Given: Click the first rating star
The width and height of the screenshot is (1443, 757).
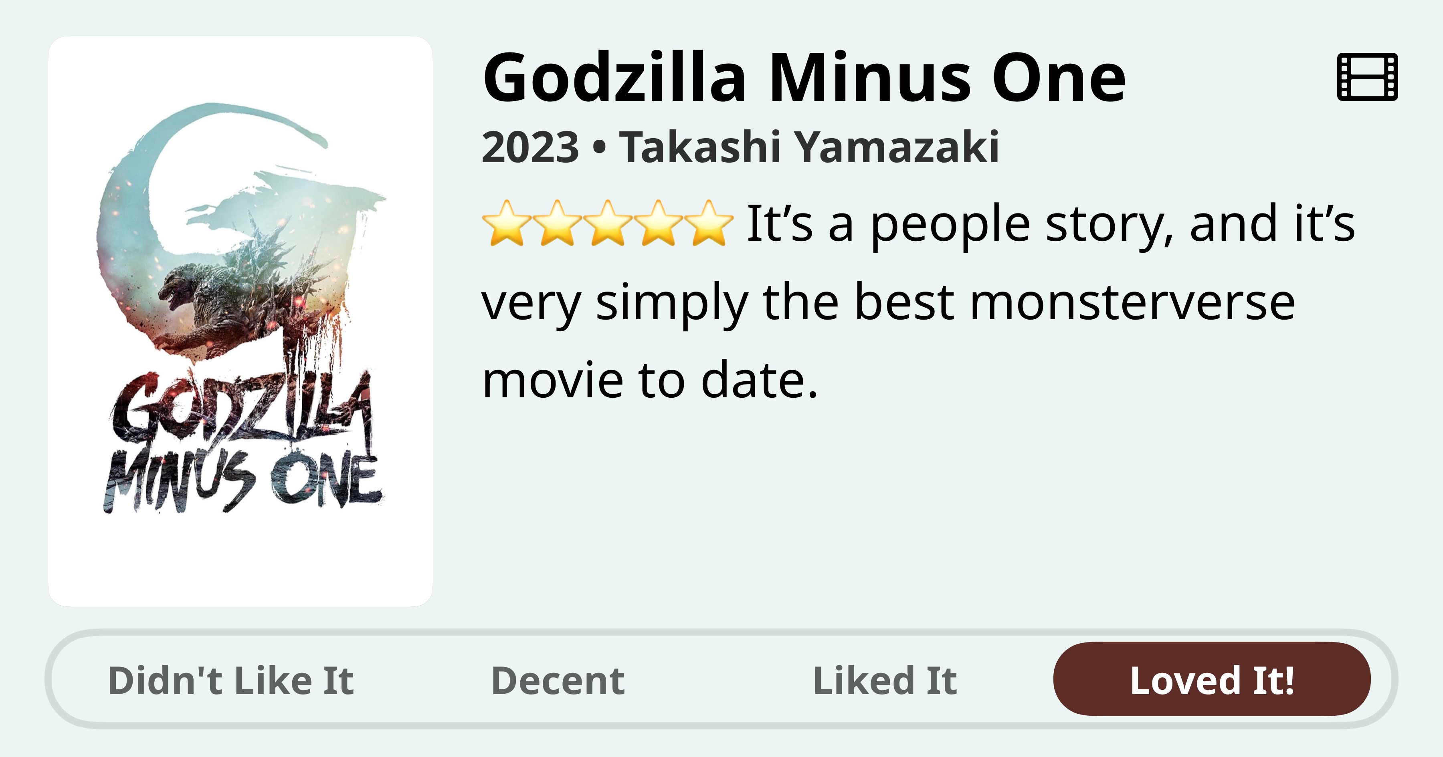Looking at the screenshot, I should (506, 223).
